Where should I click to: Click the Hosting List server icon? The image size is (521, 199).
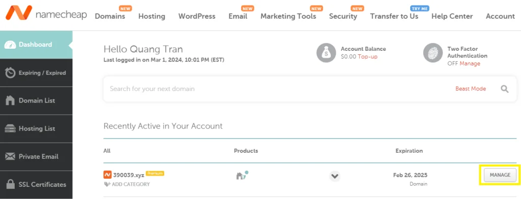(10, 128)
